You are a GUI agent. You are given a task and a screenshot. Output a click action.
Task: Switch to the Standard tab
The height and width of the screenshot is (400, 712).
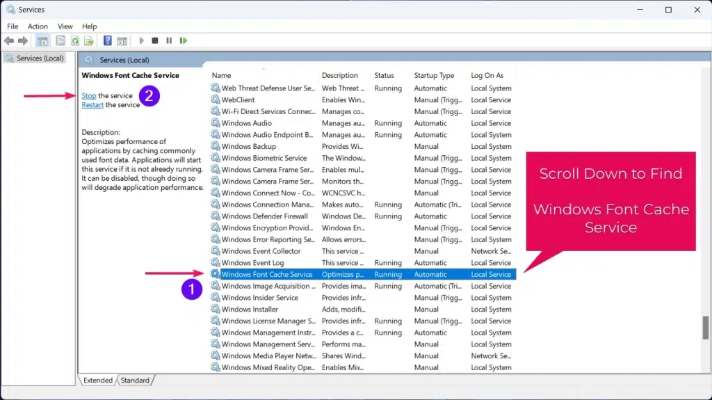point(135,380)
